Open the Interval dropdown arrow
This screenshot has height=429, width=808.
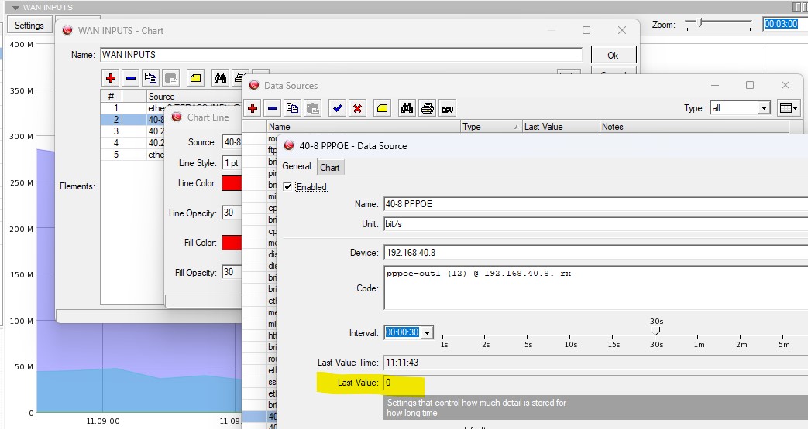(x=427, y=333)
